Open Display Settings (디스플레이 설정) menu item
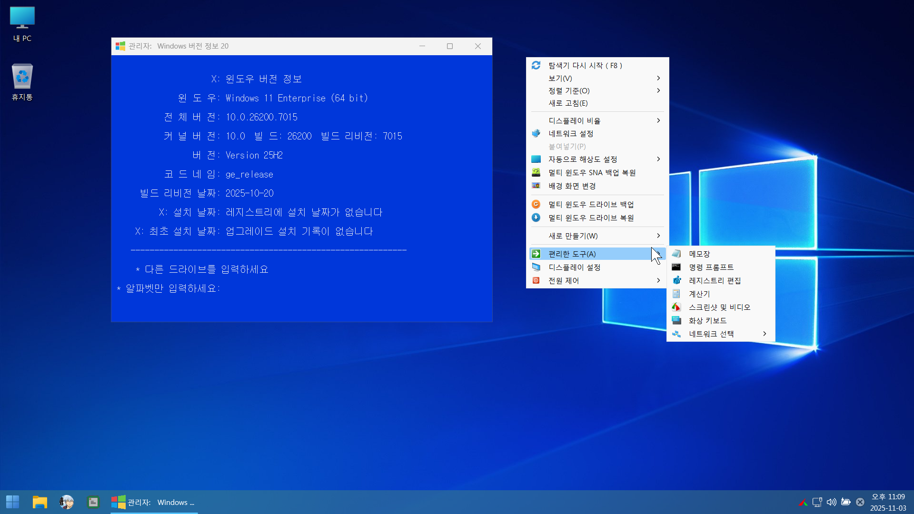914x514 pixels. (574, 267)
